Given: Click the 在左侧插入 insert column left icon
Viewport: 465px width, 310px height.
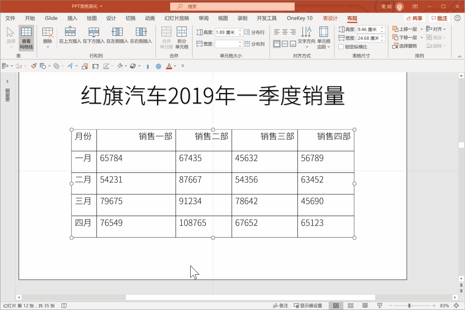Looking at the screenshot, I should (x=117, y=32).
